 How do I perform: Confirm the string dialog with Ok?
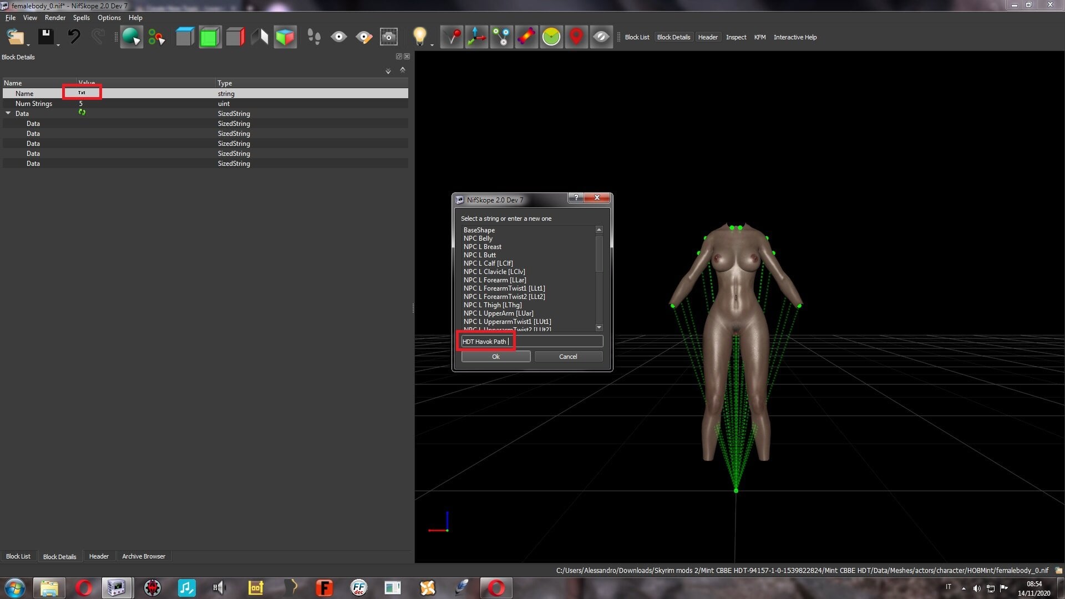click(x=496, y=357)
